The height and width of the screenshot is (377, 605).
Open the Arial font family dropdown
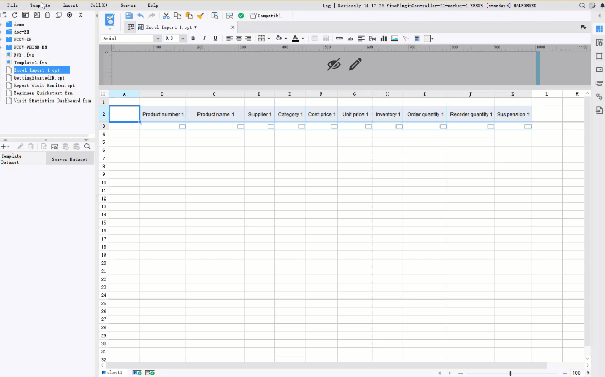(x=157, y=38)
